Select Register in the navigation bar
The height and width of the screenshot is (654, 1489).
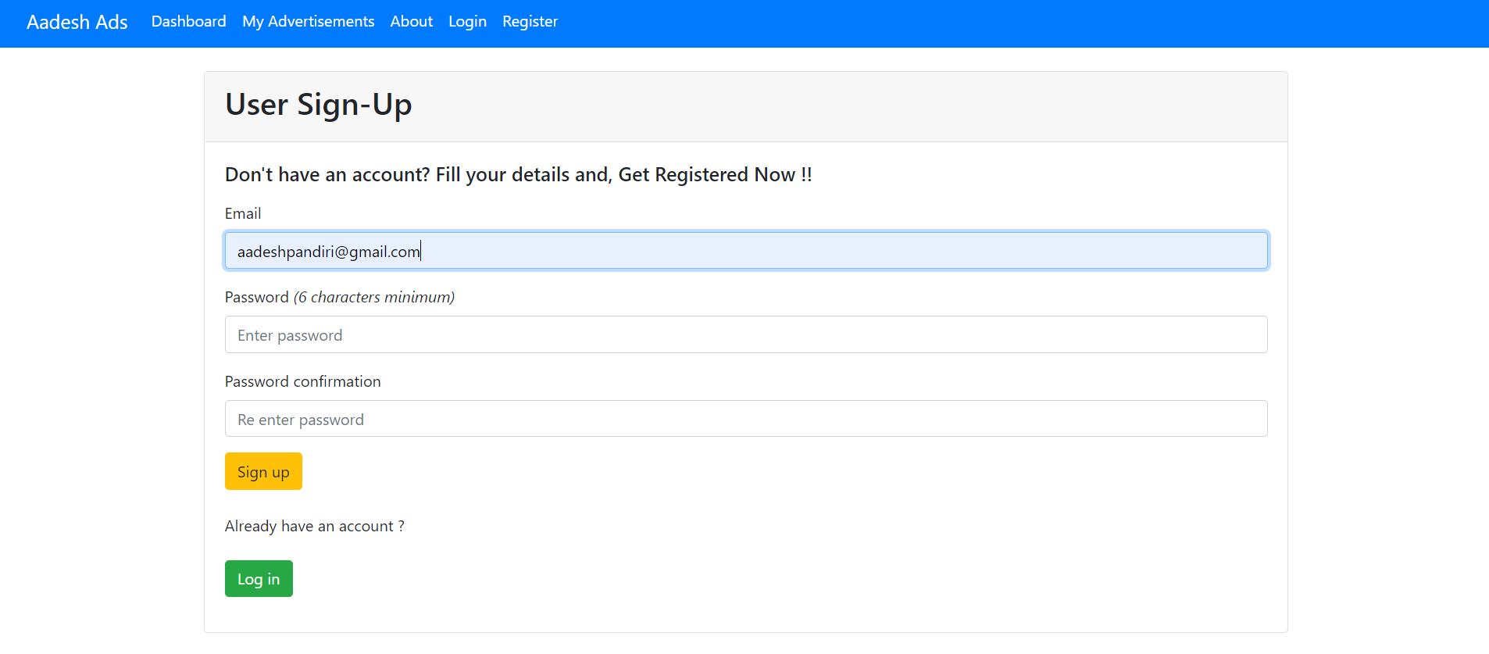tap(530, 22)
